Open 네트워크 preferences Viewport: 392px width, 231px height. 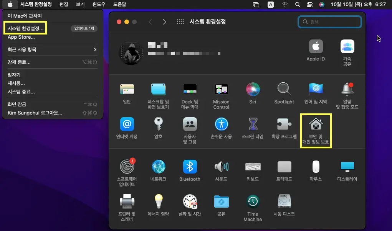(158, 167)
